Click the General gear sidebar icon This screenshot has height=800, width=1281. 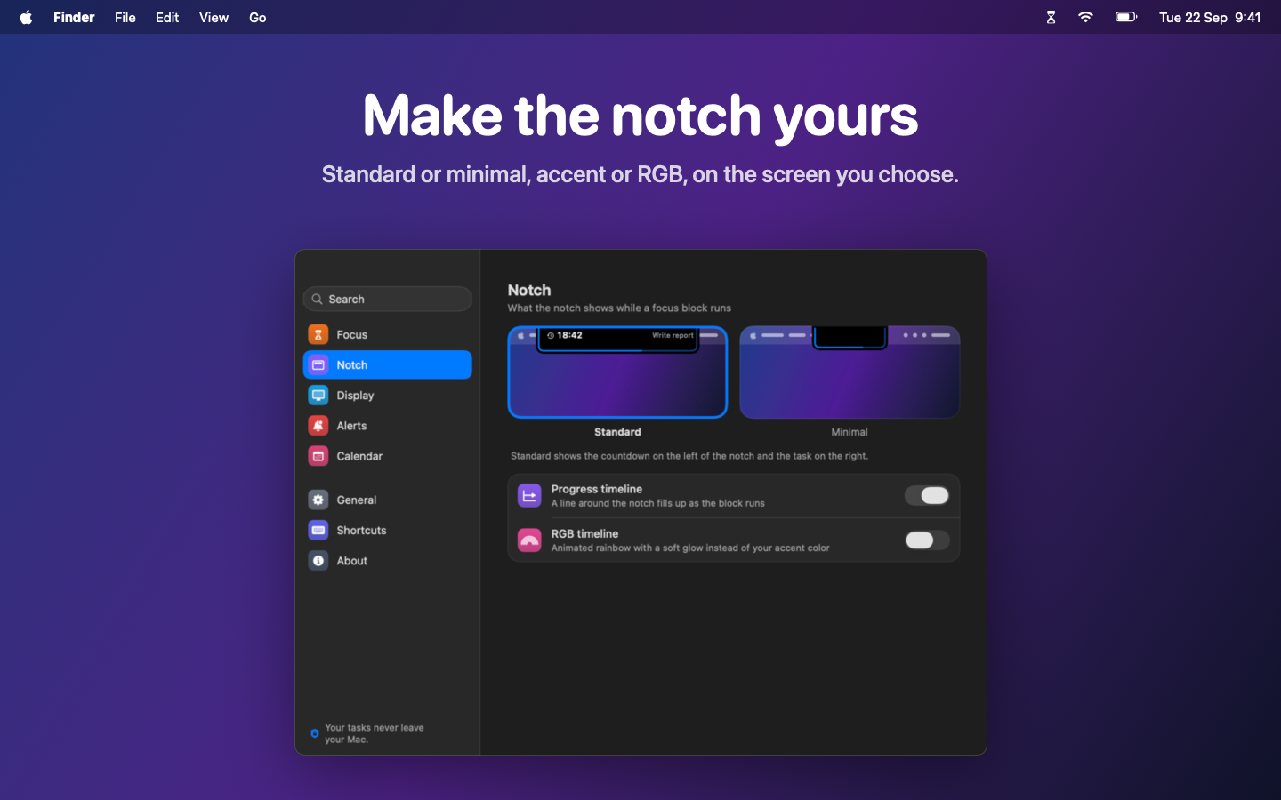point(318,500)
